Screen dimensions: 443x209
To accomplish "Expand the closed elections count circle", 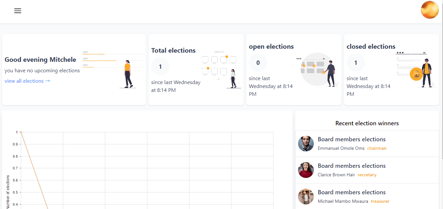I will 355,62.
